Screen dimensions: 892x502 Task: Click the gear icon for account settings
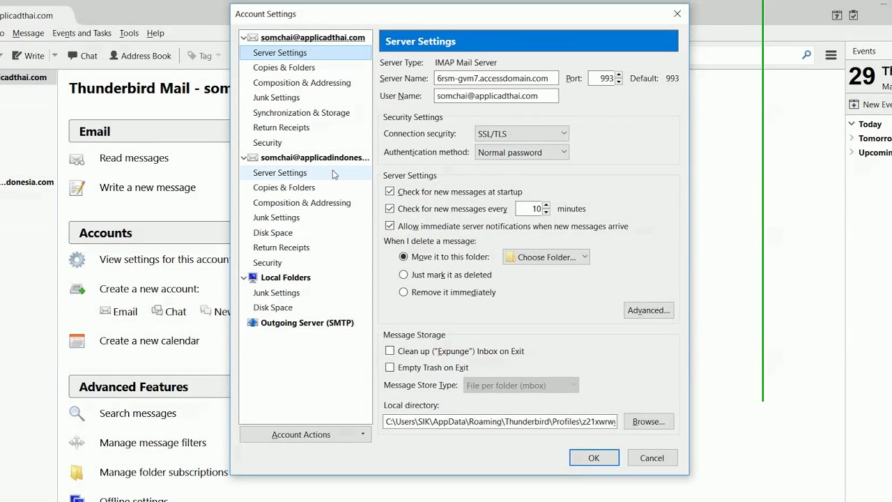tap(77, 260)
